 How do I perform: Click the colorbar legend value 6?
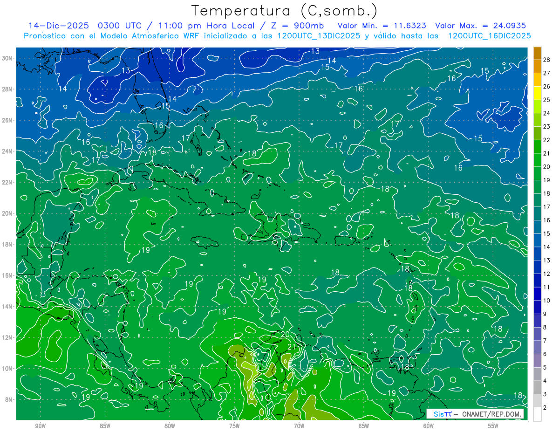point(545,354)
